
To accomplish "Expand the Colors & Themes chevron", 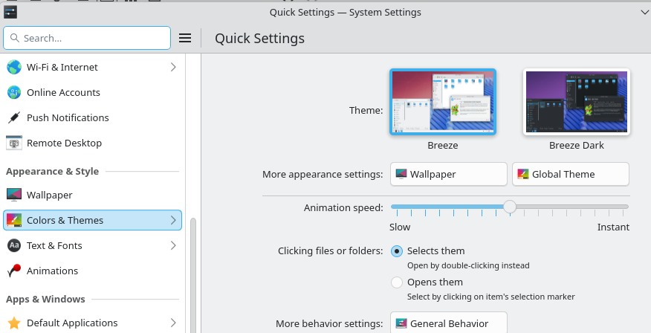I will coord(174,220).
